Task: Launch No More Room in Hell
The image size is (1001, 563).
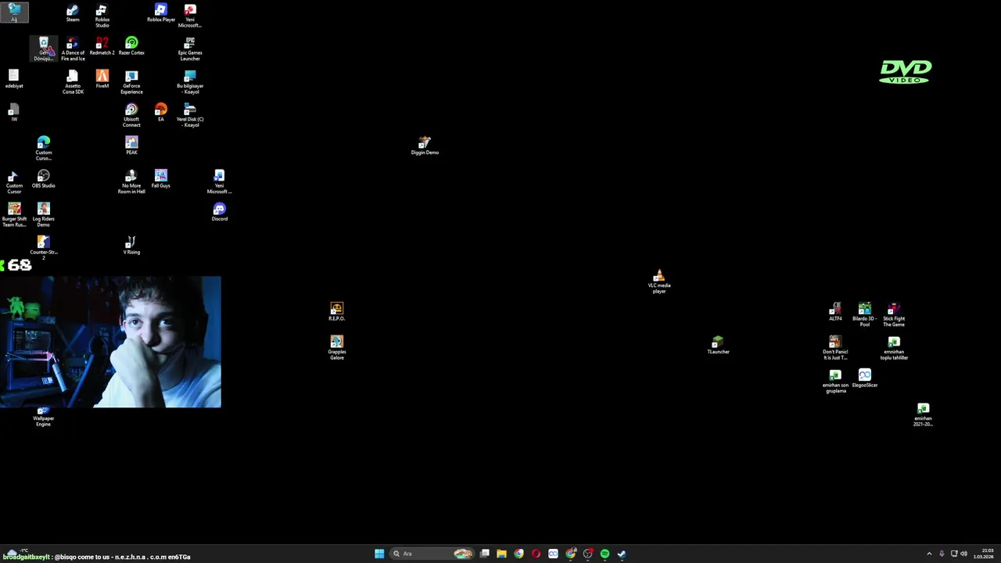Action: pos(131,182)
